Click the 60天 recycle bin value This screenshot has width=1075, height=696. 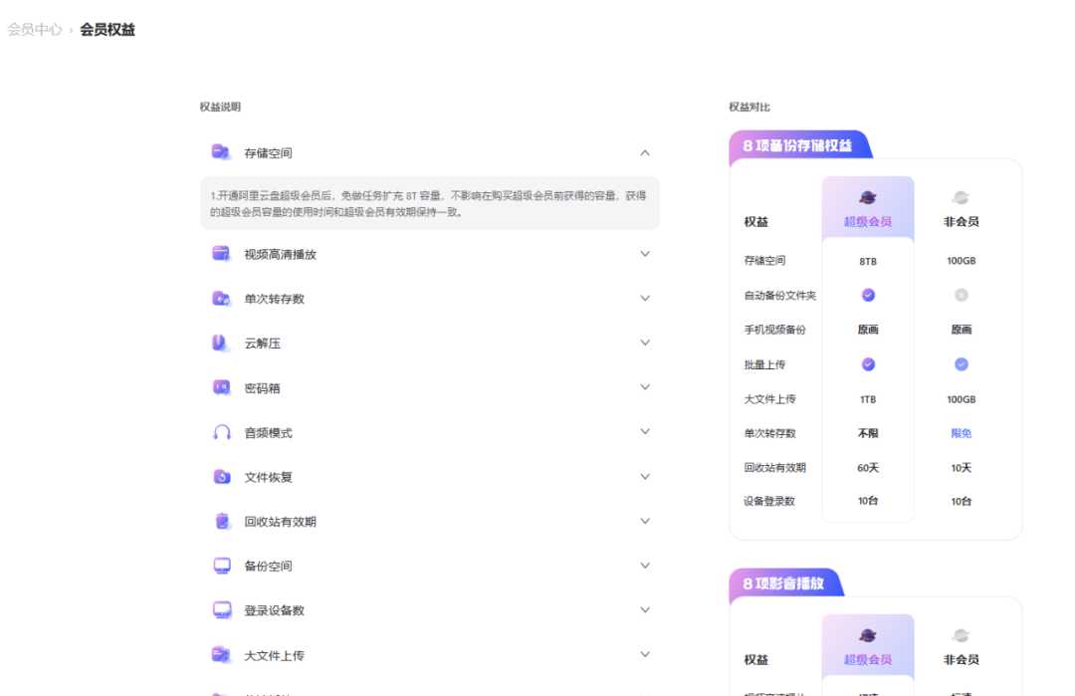pyautogui.click(x=868, y=468)
